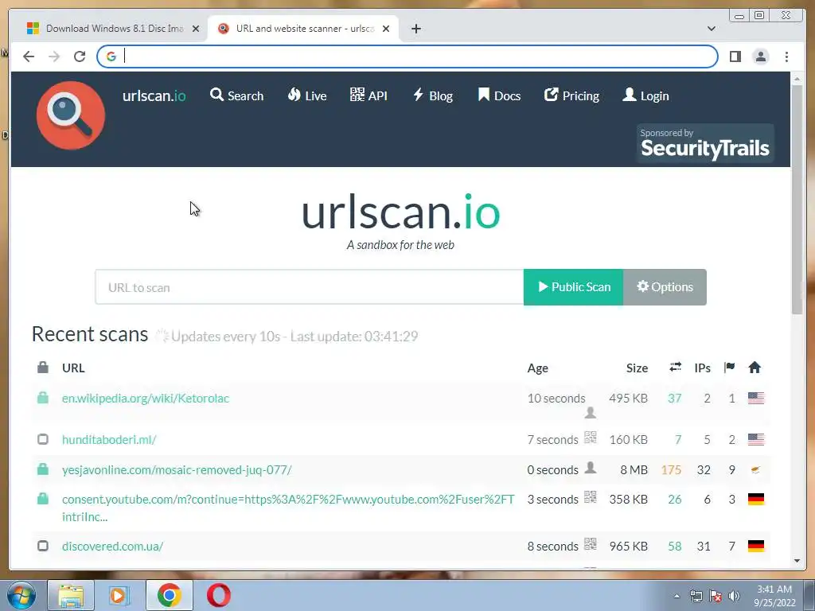This screenshot has height=611, width=815.
Task: Open the consent.youtube.com scan result
Action: 288,508
